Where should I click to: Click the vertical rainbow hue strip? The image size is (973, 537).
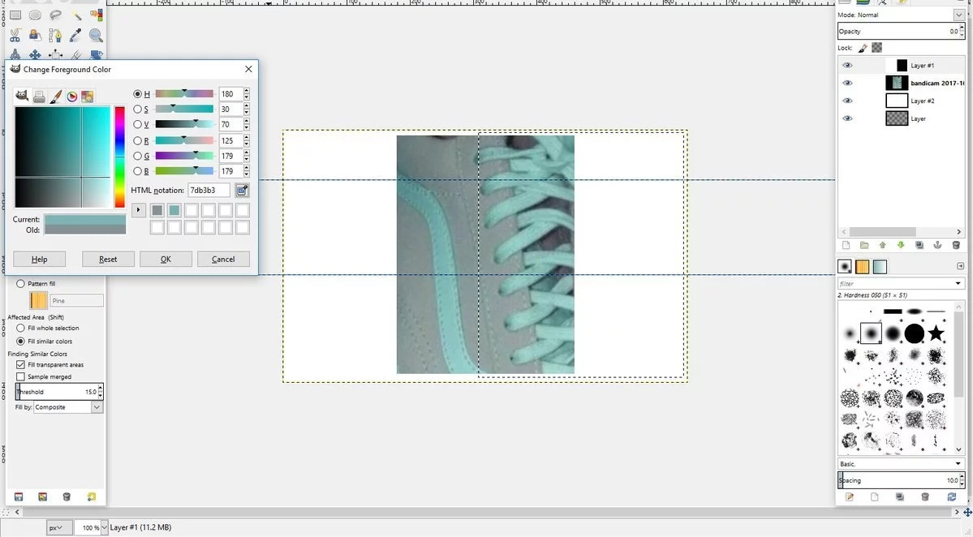[x=119, y=157]
